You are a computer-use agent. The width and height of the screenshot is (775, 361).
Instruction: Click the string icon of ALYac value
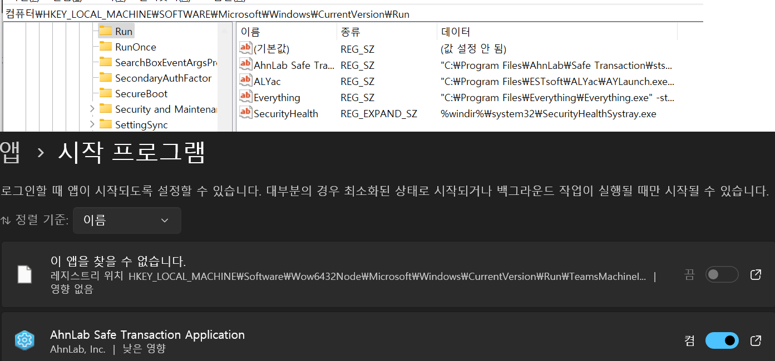point(246,81)
